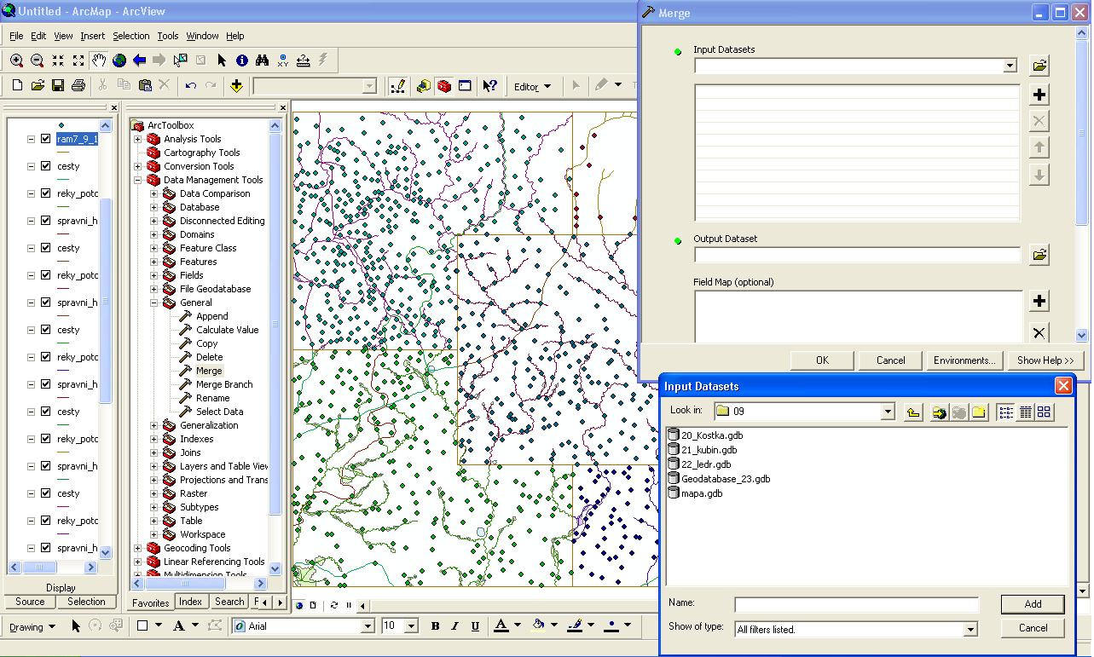Viewport: 1094px width, 657px height.
Task: Click Up One Level in Input Datasets dialog
Action: coord(913,412)
